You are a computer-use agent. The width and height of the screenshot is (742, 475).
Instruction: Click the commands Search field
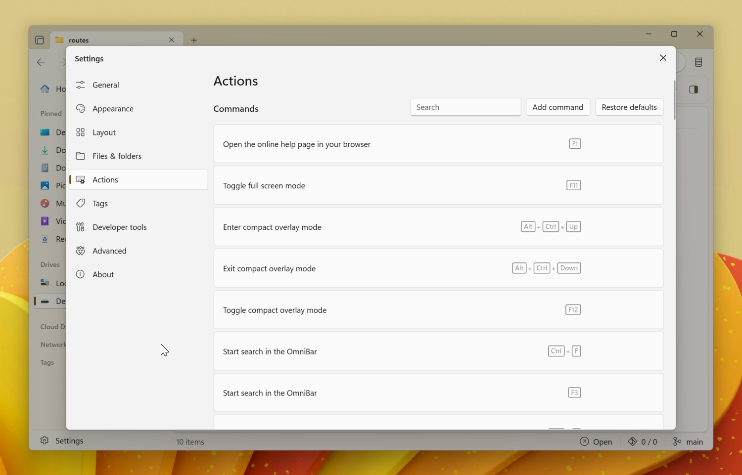(465, 107)
